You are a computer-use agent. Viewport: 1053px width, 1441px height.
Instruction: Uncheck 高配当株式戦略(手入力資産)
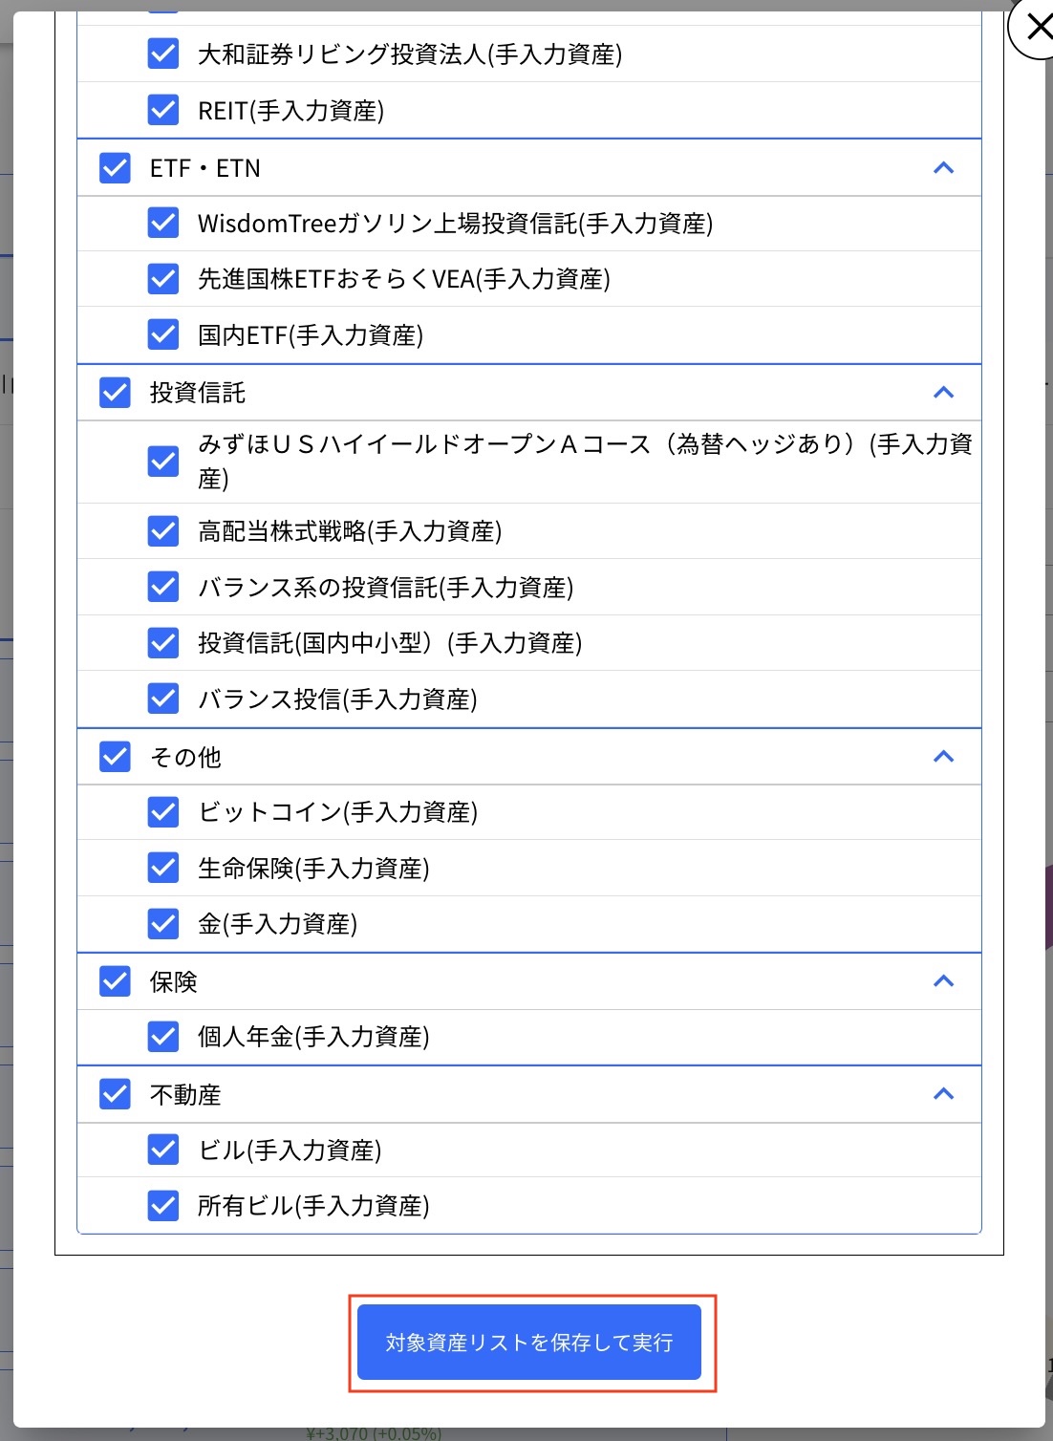tap(162, 531)
